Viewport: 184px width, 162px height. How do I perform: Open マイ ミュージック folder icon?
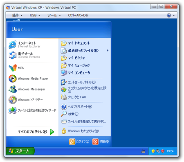click(64, 65)
